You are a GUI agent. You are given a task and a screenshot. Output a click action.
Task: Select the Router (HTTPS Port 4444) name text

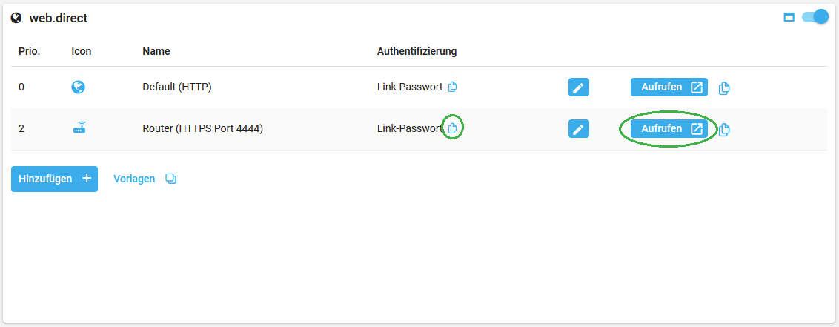tap(203, 128)
